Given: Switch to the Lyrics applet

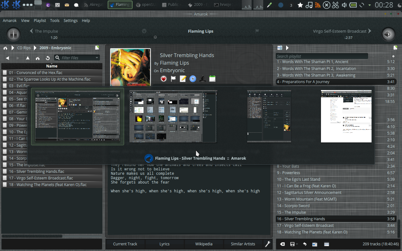Looking at the screenshot, I should pyautogui.click(x=165, y=244).
